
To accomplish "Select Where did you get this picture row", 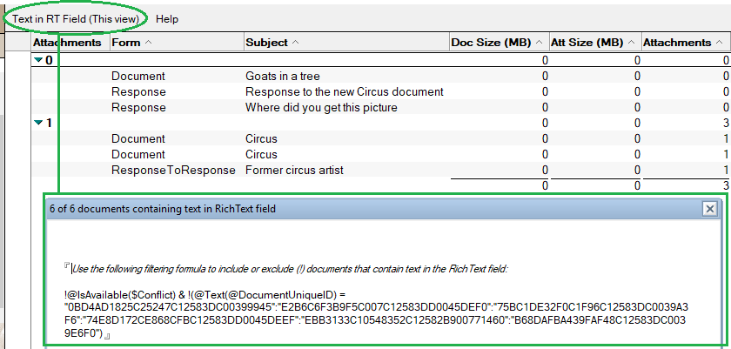I will (x=381, y=108).
